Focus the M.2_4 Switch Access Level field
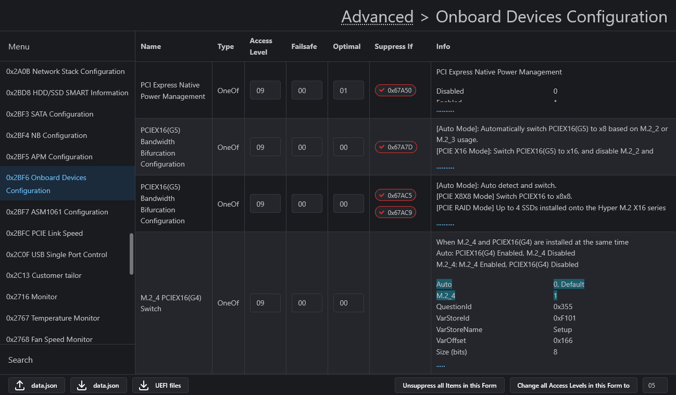 pyautogui.click(x=265, y=303)
